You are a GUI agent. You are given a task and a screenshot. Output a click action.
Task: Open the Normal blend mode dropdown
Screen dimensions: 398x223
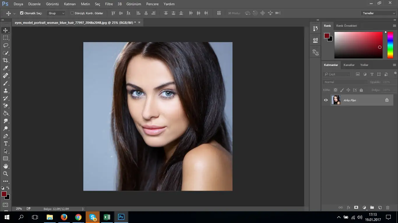point(345,82)
